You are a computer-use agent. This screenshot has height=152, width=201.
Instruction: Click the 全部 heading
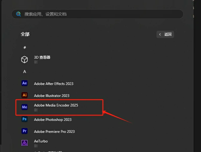click(x=25, y=34)
